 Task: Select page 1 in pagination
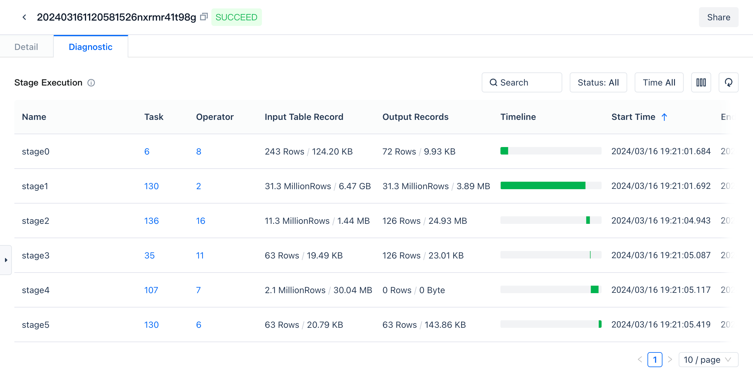655,360
